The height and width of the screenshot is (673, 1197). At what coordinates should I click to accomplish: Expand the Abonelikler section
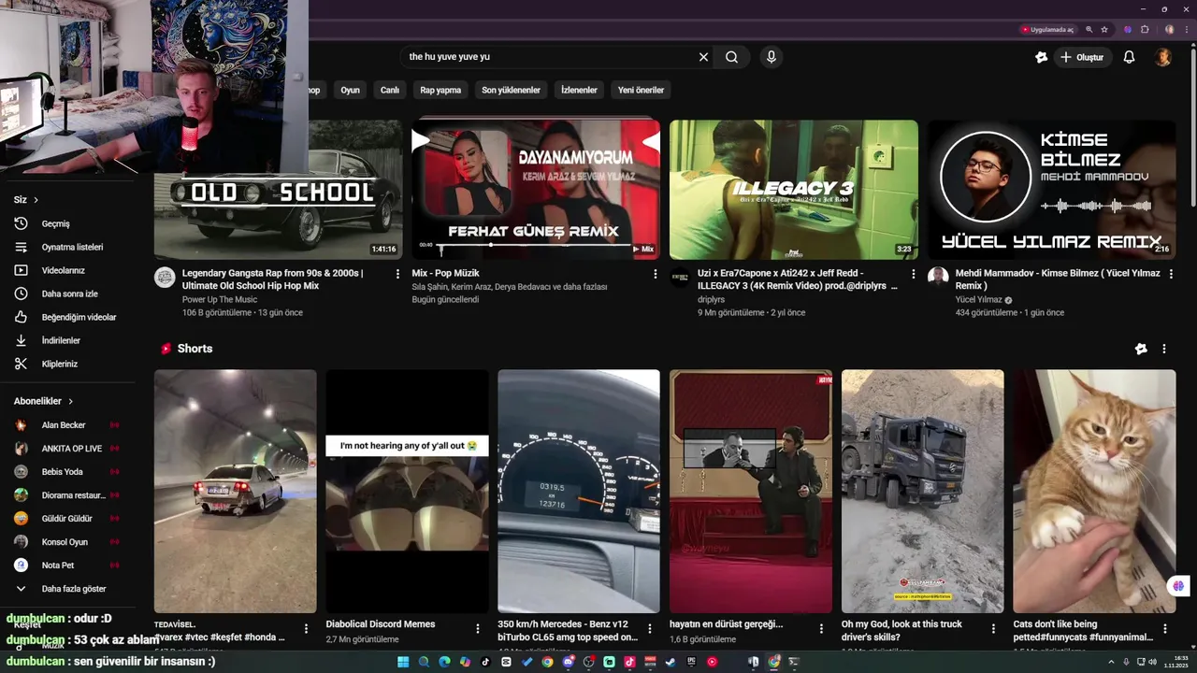44,401
